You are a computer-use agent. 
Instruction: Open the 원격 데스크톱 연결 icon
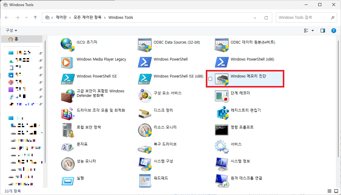[222, 181]
